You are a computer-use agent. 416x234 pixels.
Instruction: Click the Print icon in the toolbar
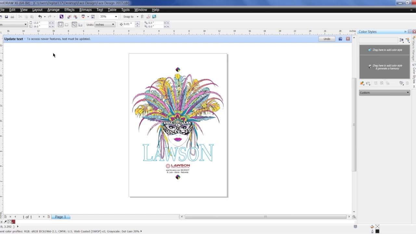point(12,17)
